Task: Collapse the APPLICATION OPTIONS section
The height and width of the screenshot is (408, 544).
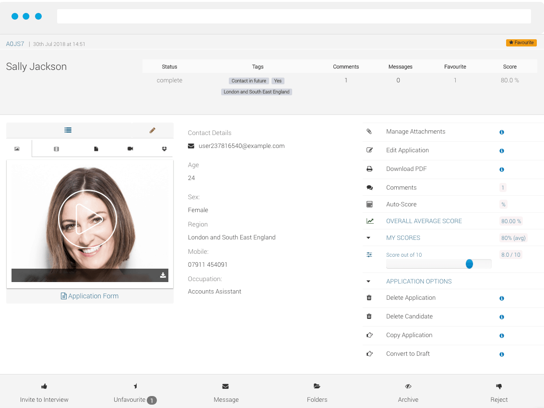Action: tap(368, 282)
